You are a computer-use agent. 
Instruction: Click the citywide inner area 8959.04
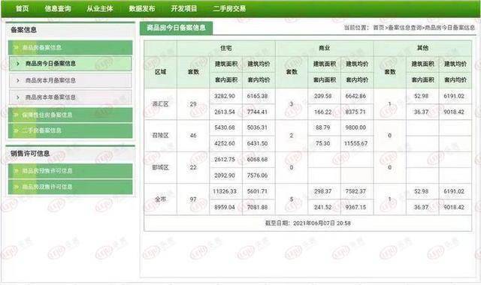(x=225, y=207)
